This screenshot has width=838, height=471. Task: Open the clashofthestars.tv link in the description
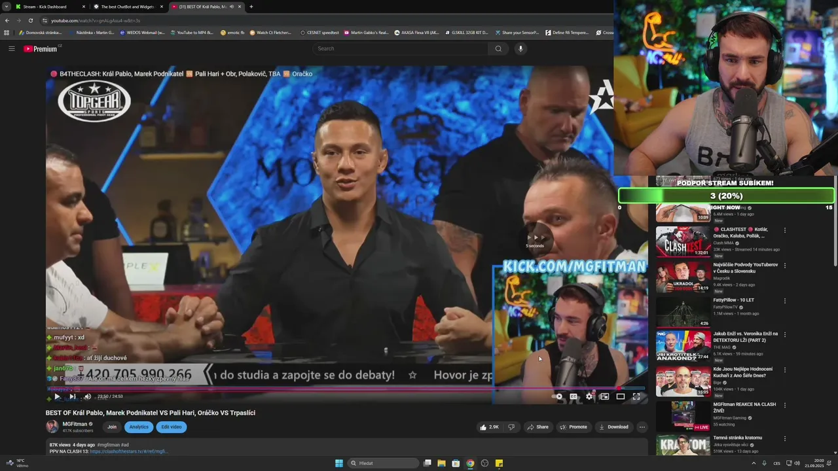(129, 451)
